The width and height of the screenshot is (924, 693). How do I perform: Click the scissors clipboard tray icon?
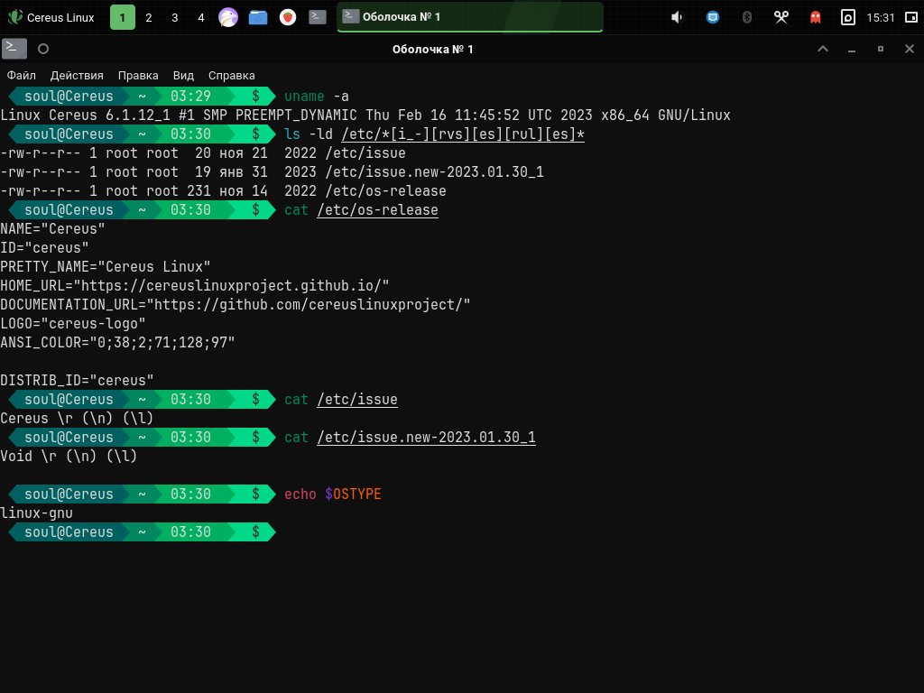tap(781, 17)
